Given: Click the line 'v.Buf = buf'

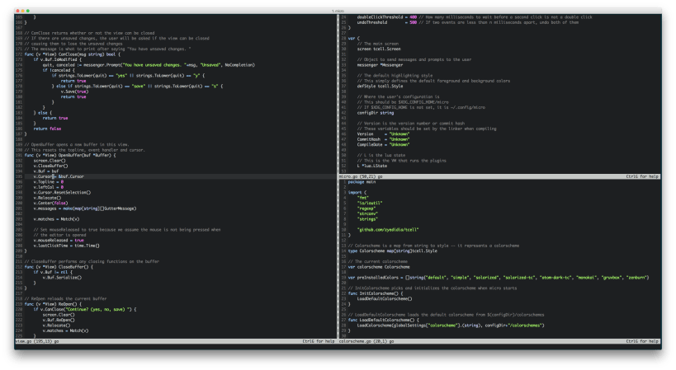Looking at the screenshot, I should pyautogui.click(x=46, y=171).
